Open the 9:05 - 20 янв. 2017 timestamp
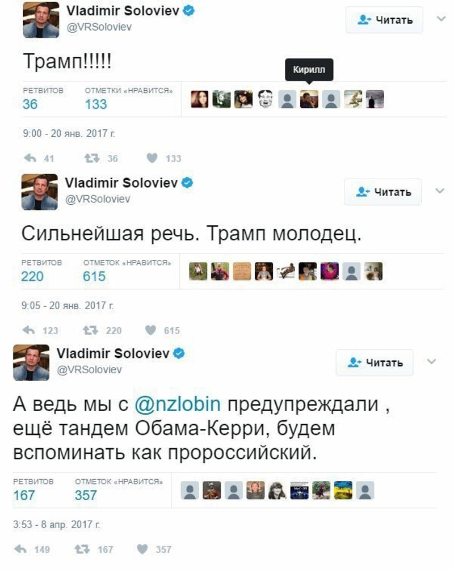The width and height of the screenshot is (454, 570). pyautogui.click(x=67, y=306)
